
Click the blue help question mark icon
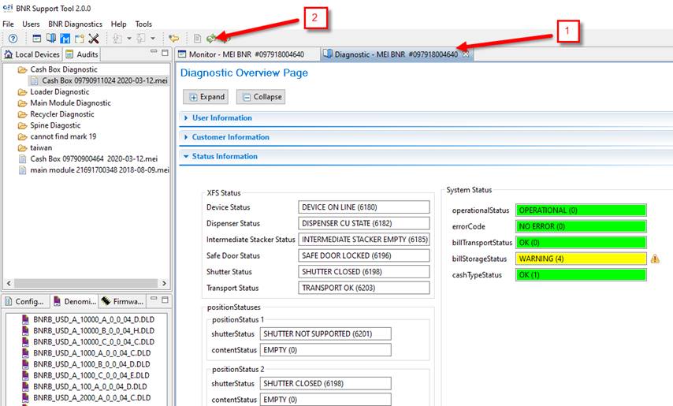click(x=13, y=39)
